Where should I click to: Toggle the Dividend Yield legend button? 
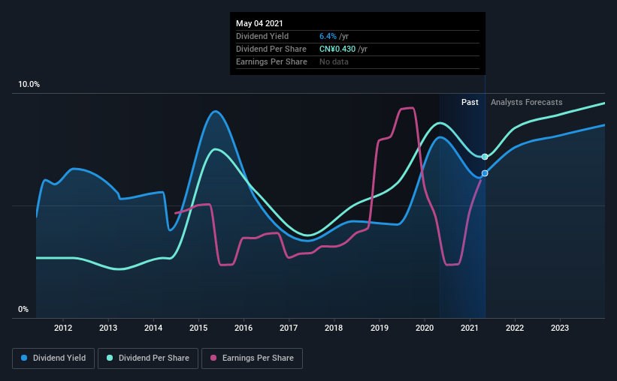(x=53, y=358)
